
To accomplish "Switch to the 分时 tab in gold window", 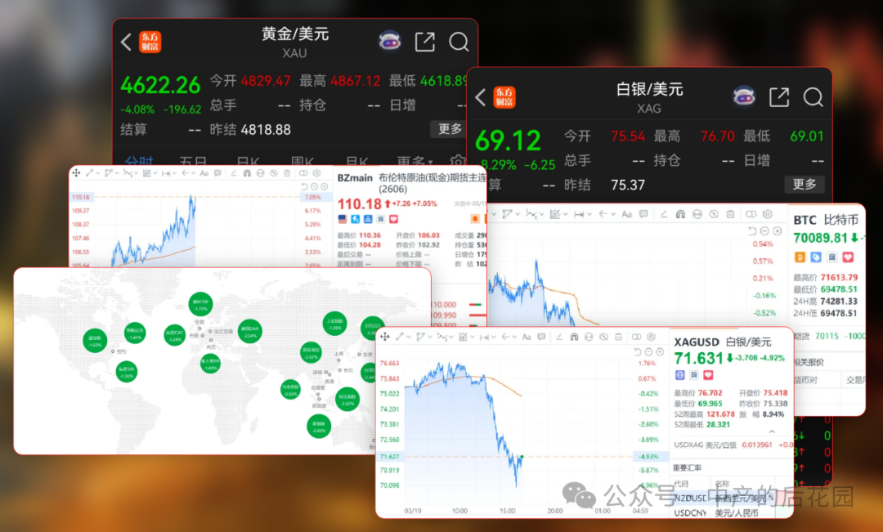I will pyautogui.click(x=138, y=161).
